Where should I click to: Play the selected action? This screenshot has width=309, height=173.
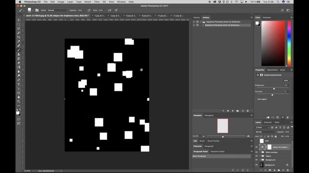point(233,111)
